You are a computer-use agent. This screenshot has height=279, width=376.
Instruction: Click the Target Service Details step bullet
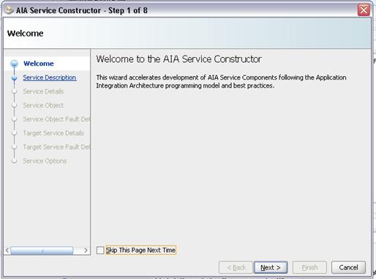pos(14,133)
